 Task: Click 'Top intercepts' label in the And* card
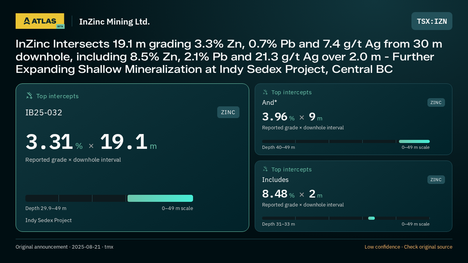pos(291,92)
